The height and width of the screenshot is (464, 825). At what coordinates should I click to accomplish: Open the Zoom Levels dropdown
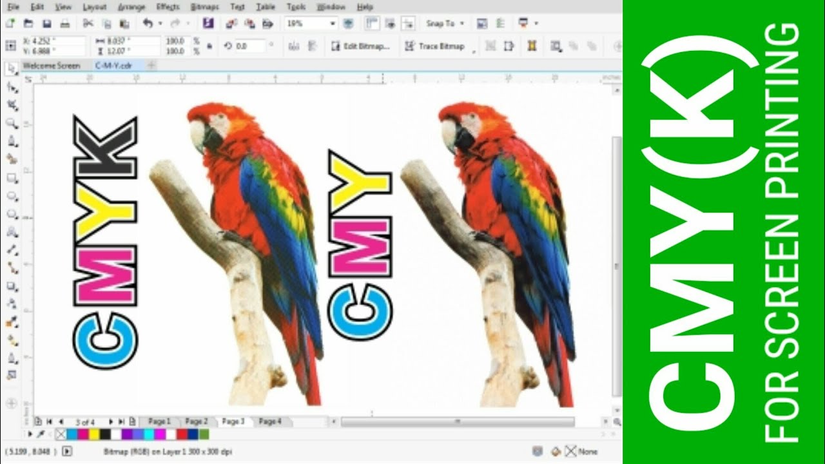click(333, 23)
